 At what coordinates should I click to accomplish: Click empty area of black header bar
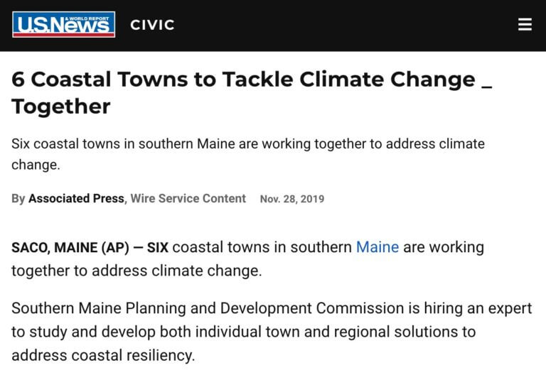coord(341,25)
